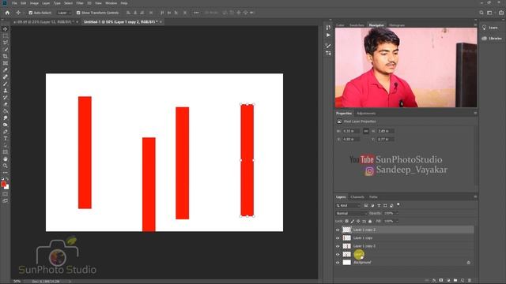
Task: Create a new group with the folder icon
Action: [x=455, y=281]
